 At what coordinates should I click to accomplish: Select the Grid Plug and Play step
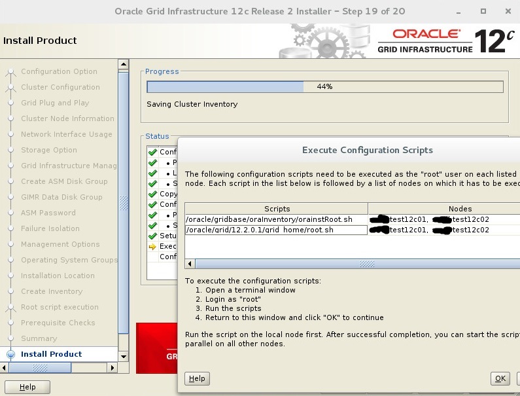[55, 103]
